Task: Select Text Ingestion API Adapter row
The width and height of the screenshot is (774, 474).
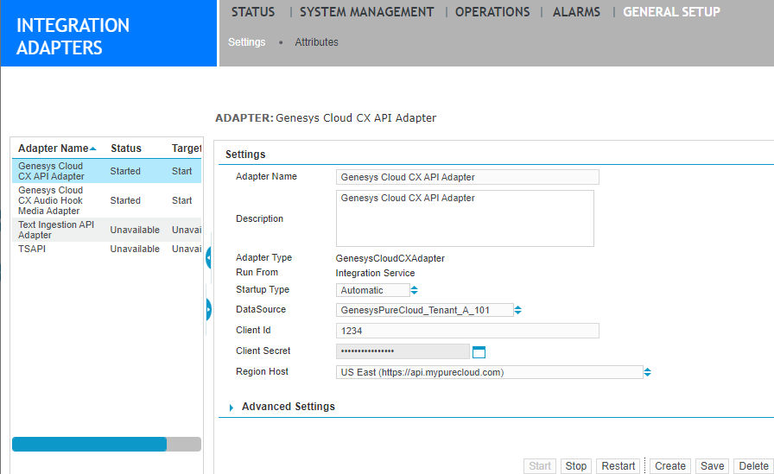Action: click(106, 230)
